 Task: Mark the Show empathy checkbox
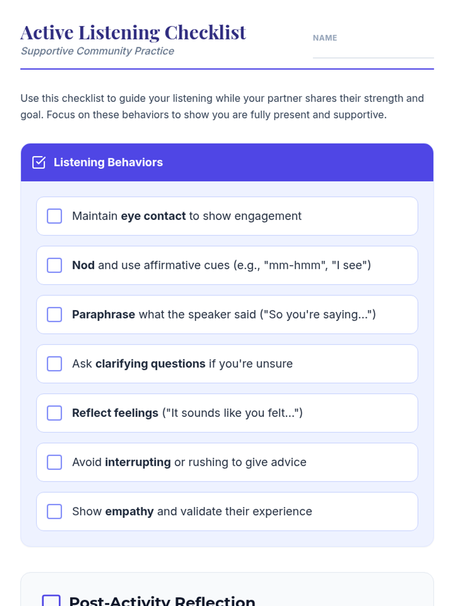(54, 512)
